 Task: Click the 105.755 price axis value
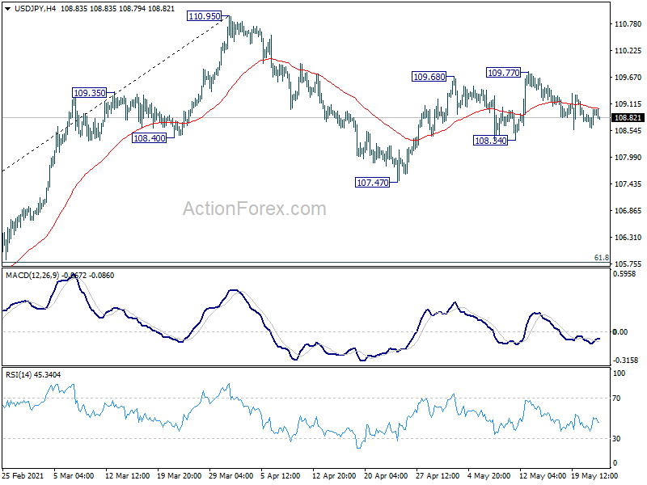point(628,264)
